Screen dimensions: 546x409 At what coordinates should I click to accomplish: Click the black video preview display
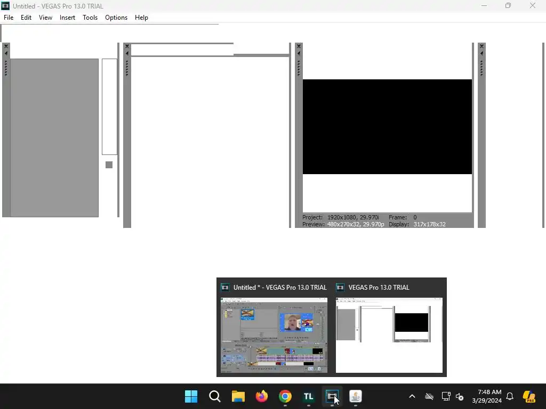(x=387, y=127)
